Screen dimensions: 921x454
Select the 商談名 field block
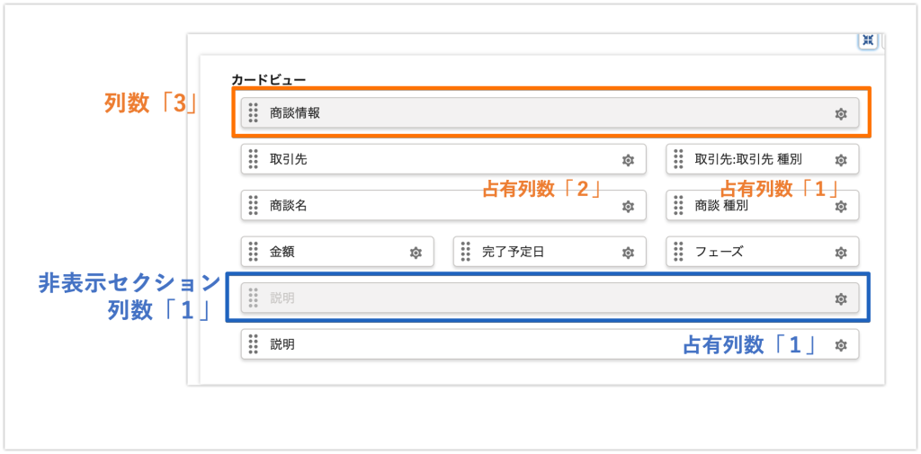pyautogui.click(x=443, y=206)
